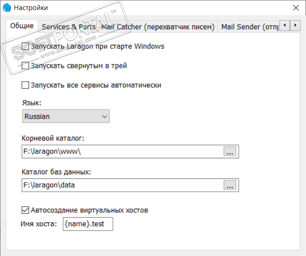
Task: Select the Общие tab
Action: [x=22, y=26]
